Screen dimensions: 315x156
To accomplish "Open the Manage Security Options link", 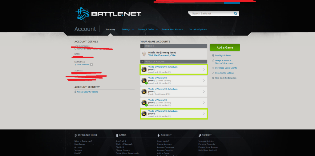I will (x=87, y=92).
